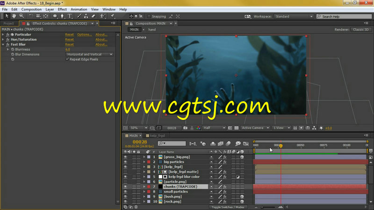Screen dimensions: 374x210
Task: Click the Classic 3D renderer button
Action: (x=361, y=29)
